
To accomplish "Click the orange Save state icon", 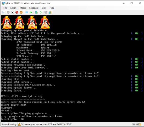I will click(x=21, y=12).
